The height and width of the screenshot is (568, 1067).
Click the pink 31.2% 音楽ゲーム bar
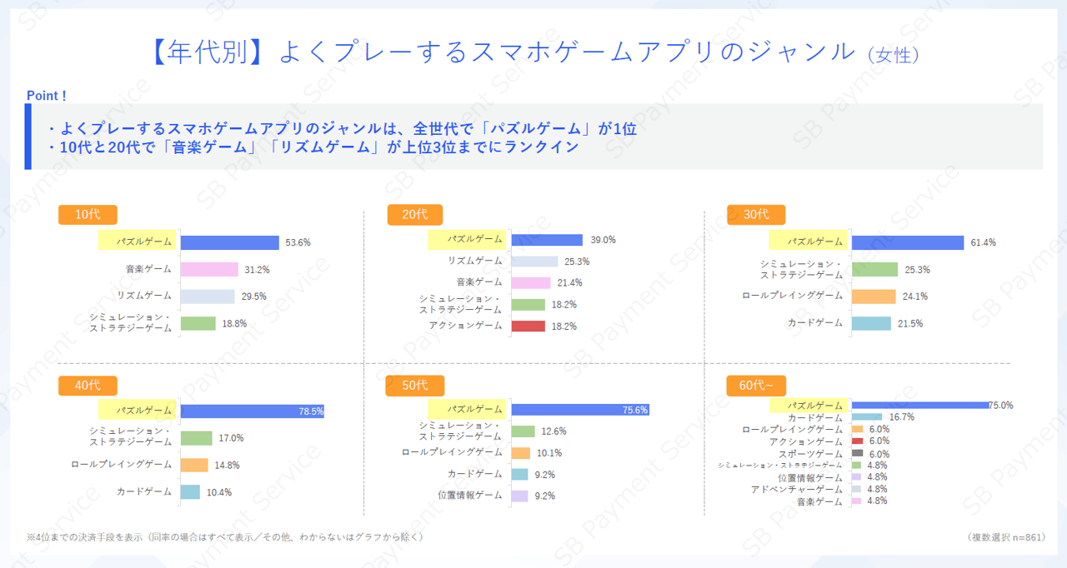(x=209, y=269)
